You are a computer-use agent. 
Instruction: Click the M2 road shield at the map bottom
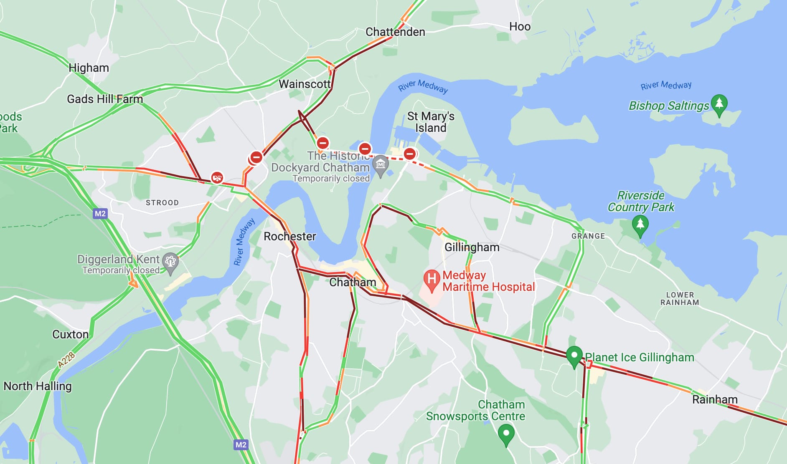[x=241, y=445]
